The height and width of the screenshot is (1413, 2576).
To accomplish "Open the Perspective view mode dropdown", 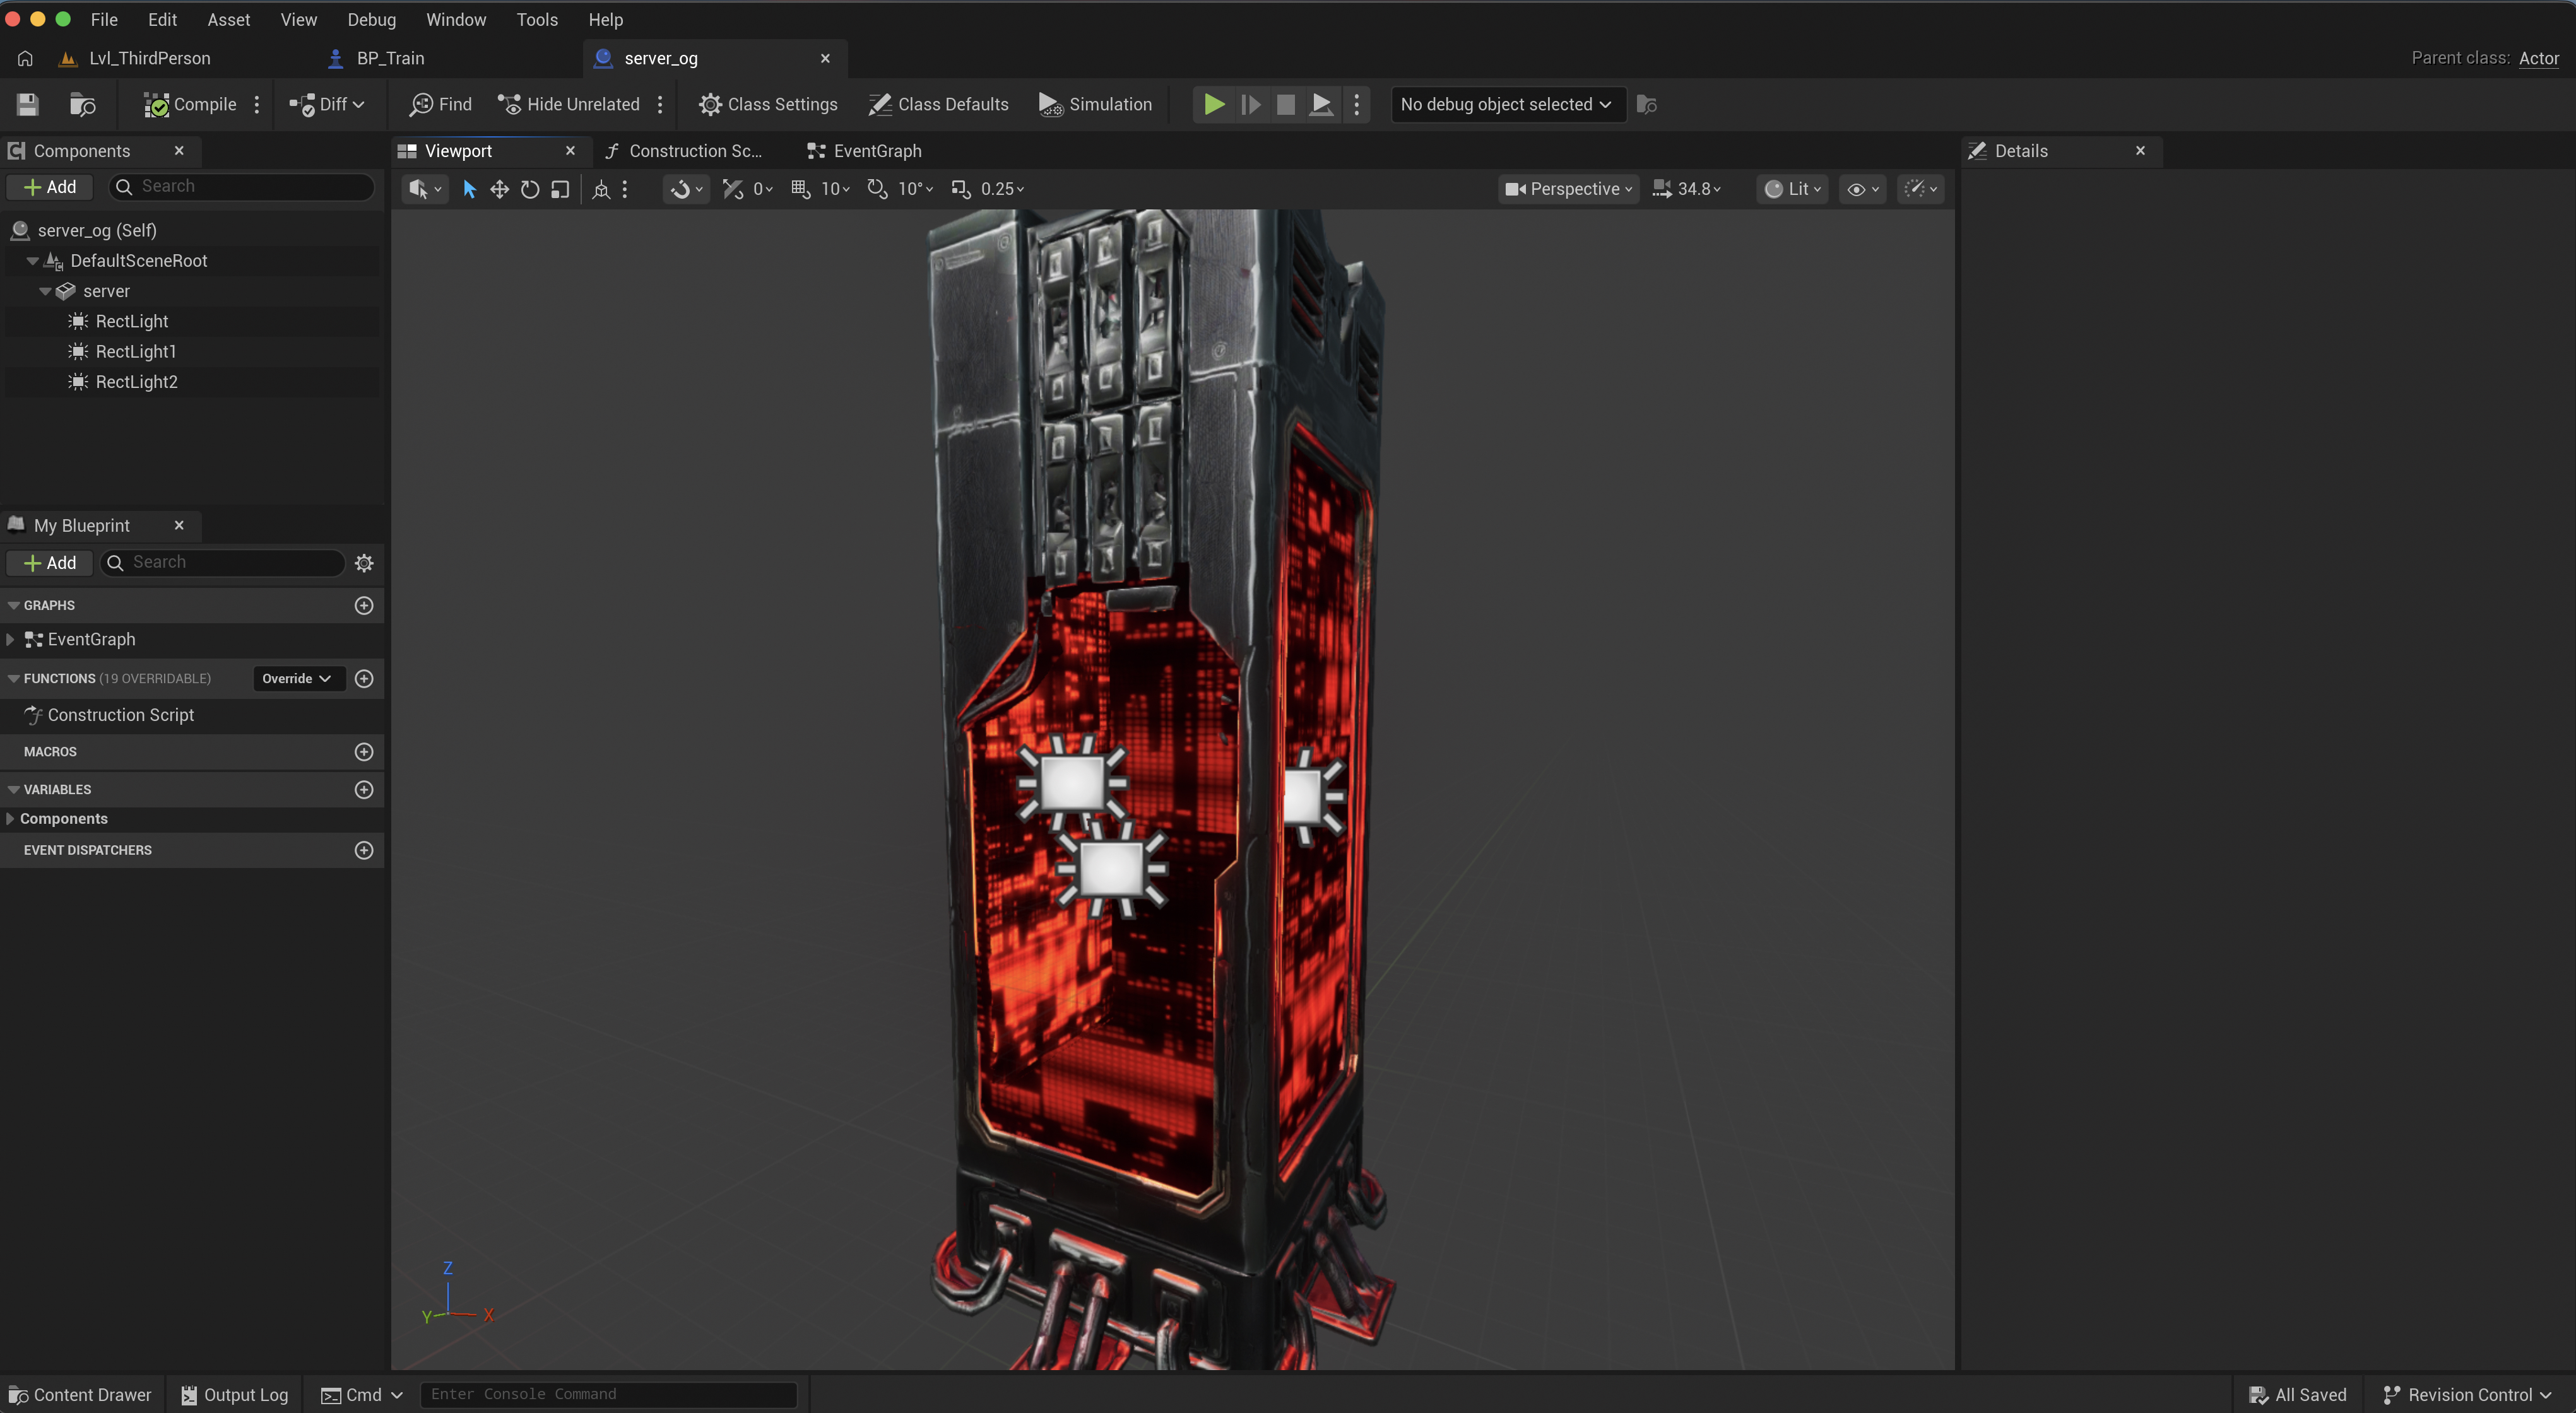I will tap(1568, 189).
